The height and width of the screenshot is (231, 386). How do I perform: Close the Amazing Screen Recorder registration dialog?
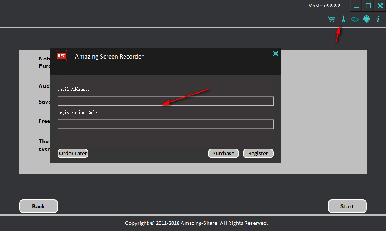(x=276, y=54)
